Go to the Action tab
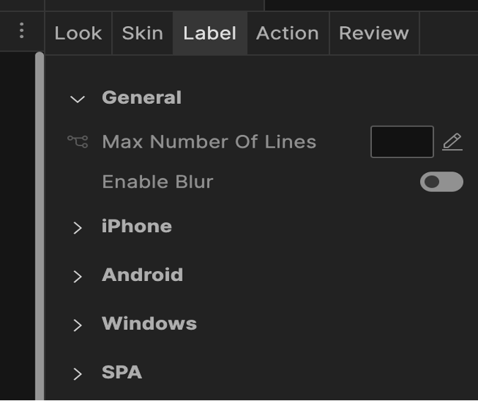This screenshot has width=478, height=401. click(x=287, y=33)
